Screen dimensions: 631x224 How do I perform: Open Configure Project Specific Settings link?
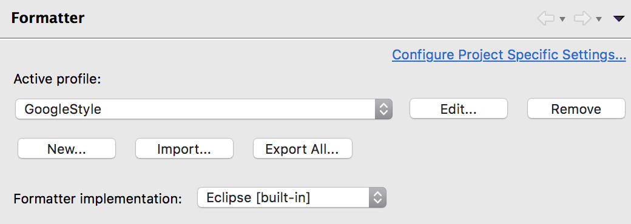(508, 54)
